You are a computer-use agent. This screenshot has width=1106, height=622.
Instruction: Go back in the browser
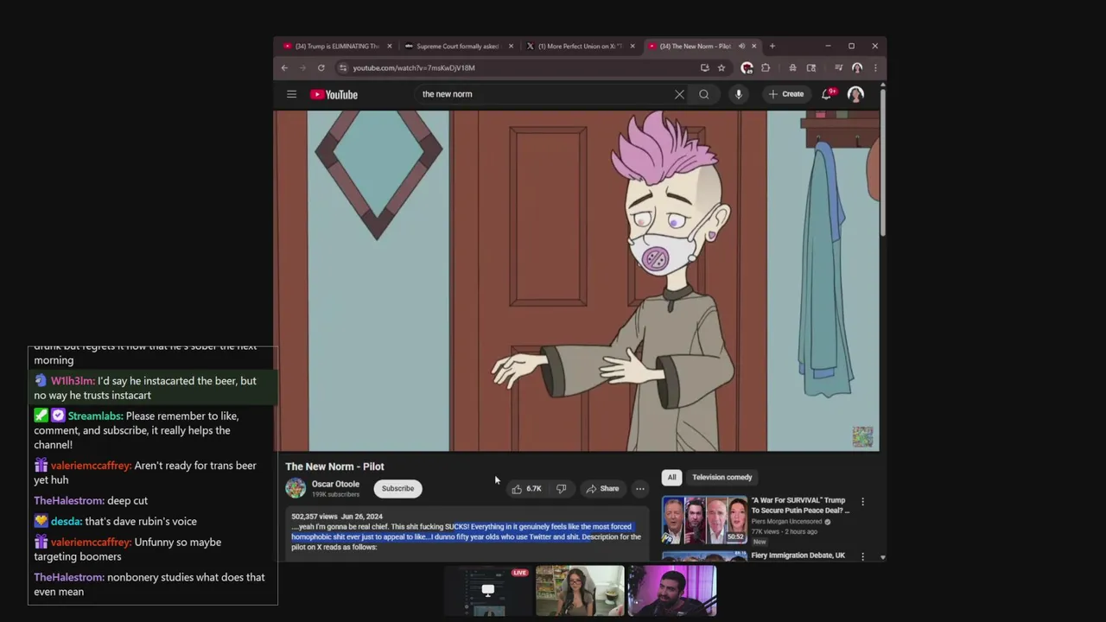coord(284,68)
